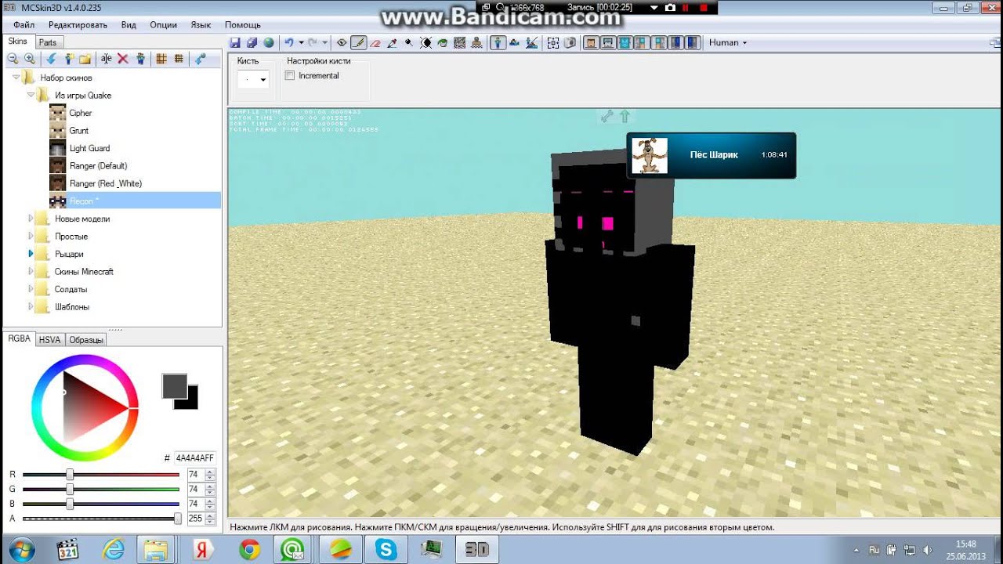Select the Color dropper tool

click(392, 43)
